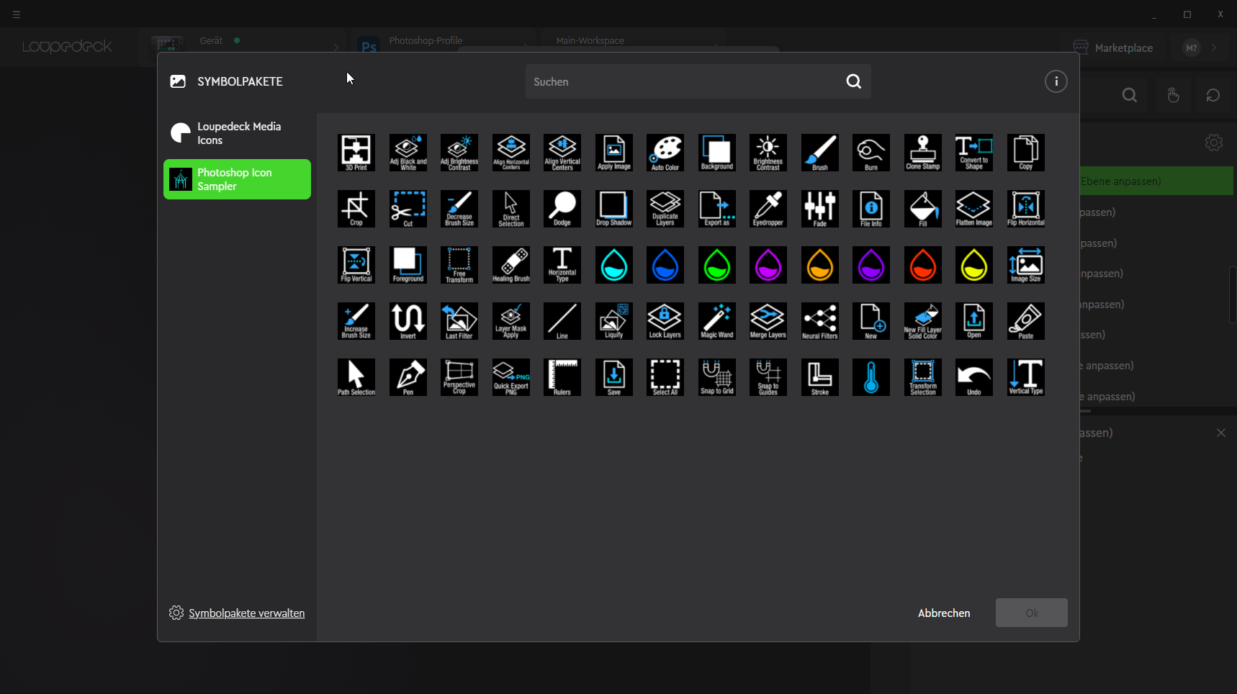Select the Merge Layers icon

pyautogui.click(x=768, y=321)
